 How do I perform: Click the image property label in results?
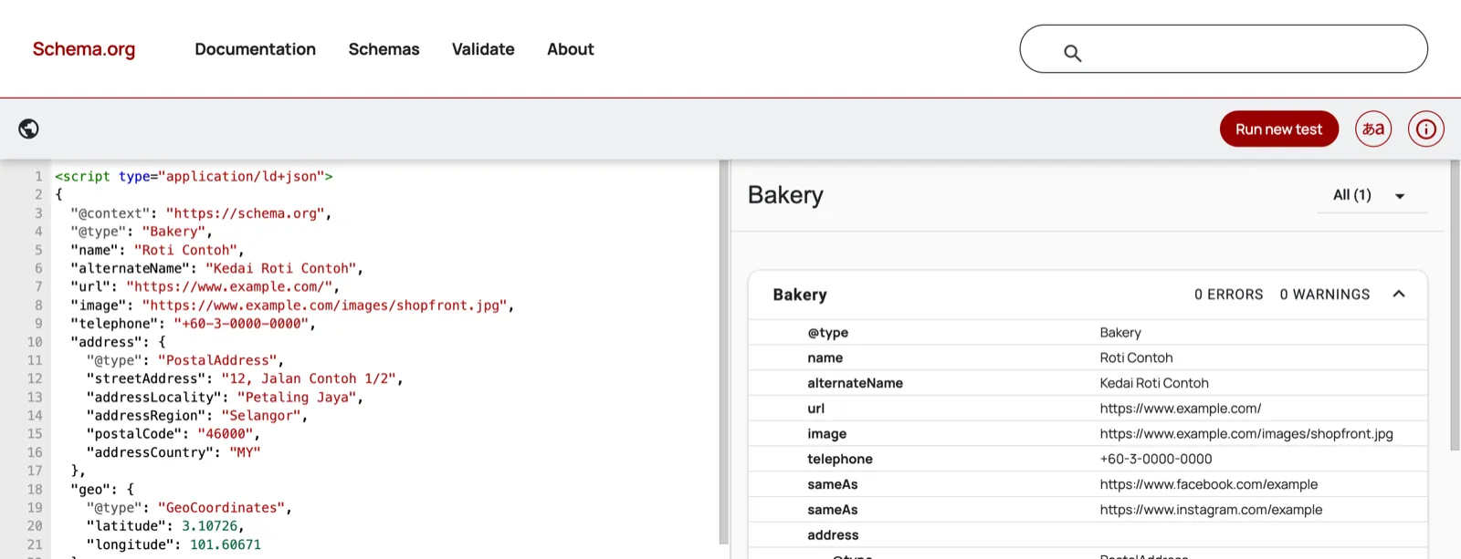pos(826,434)
